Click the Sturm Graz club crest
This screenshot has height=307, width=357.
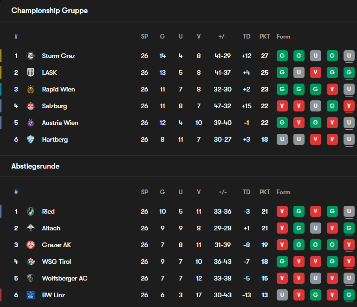[x=31, y=56]
